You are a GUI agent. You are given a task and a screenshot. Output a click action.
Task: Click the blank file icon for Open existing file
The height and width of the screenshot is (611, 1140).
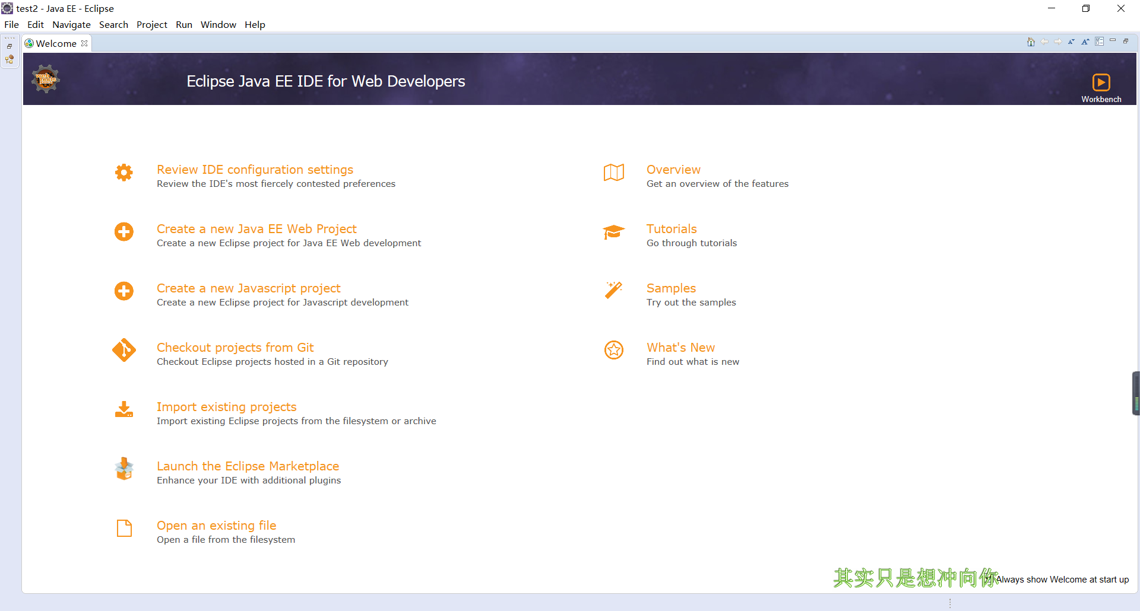tap(124, 528)
